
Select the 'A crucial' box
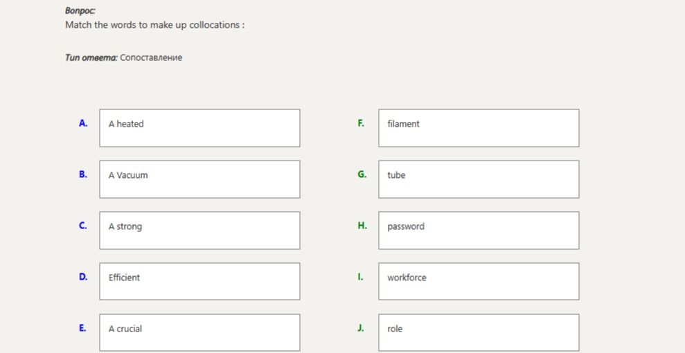[x=199, y=332]
